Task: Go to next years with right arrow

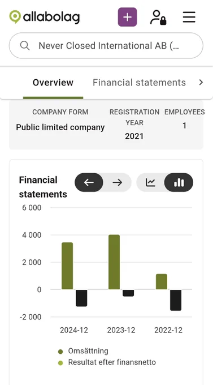Action: point(117,182)
